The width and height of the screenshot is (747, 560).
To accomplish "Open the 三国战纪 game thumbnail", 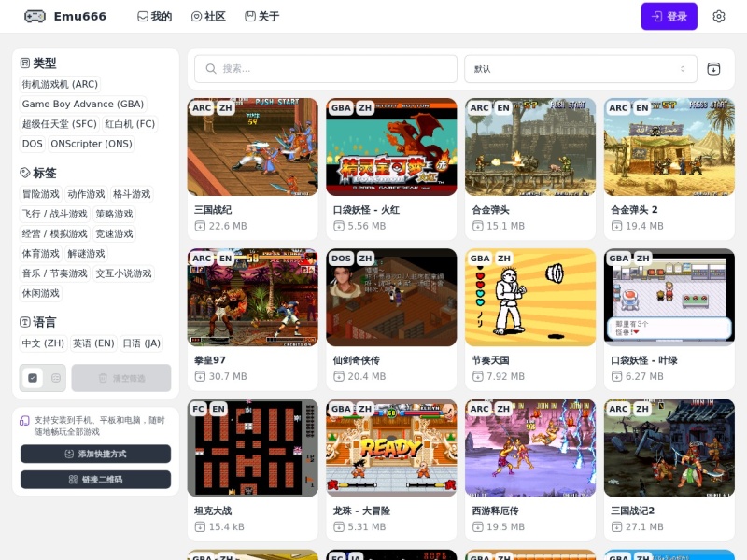I will 252,147.
